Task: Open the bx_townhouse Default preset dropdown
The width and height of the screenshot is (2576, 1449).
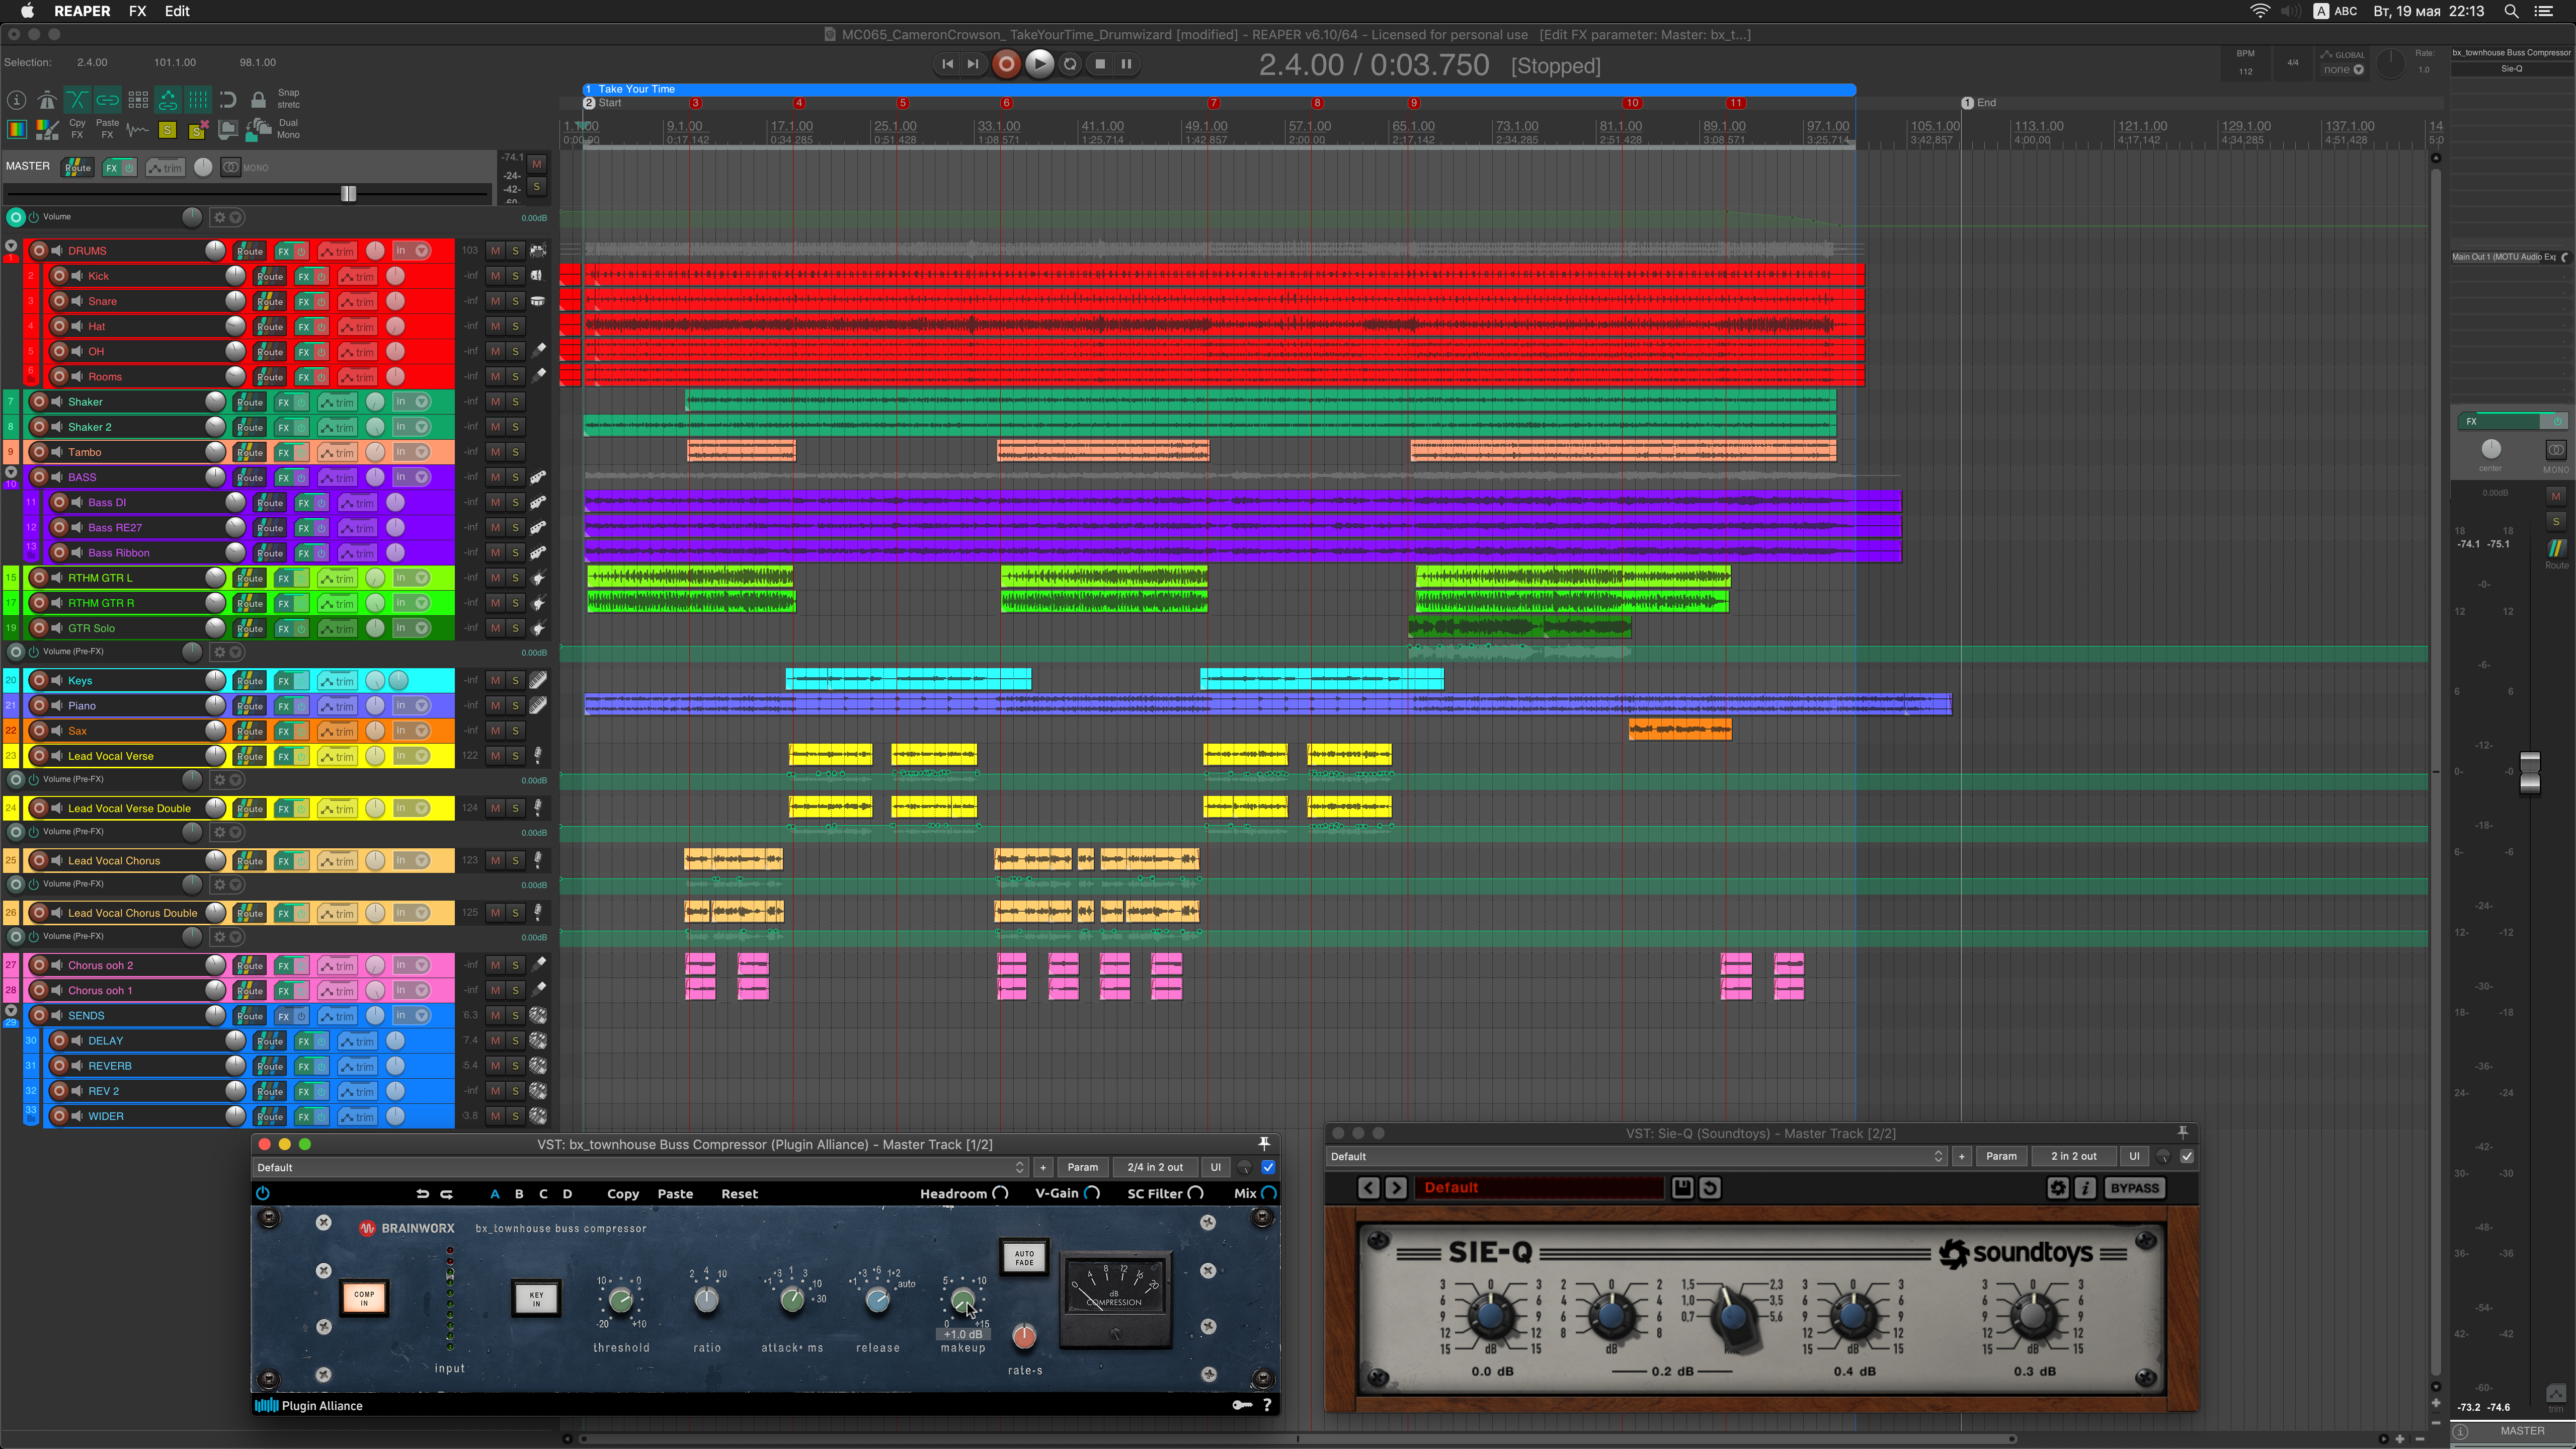Action: tap(640, 1167)
